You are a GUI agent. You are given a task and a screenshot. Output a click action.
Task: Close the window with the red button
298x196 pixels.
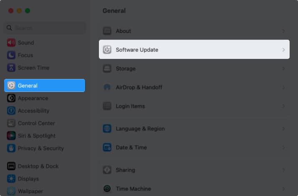[x=11, y=11]
